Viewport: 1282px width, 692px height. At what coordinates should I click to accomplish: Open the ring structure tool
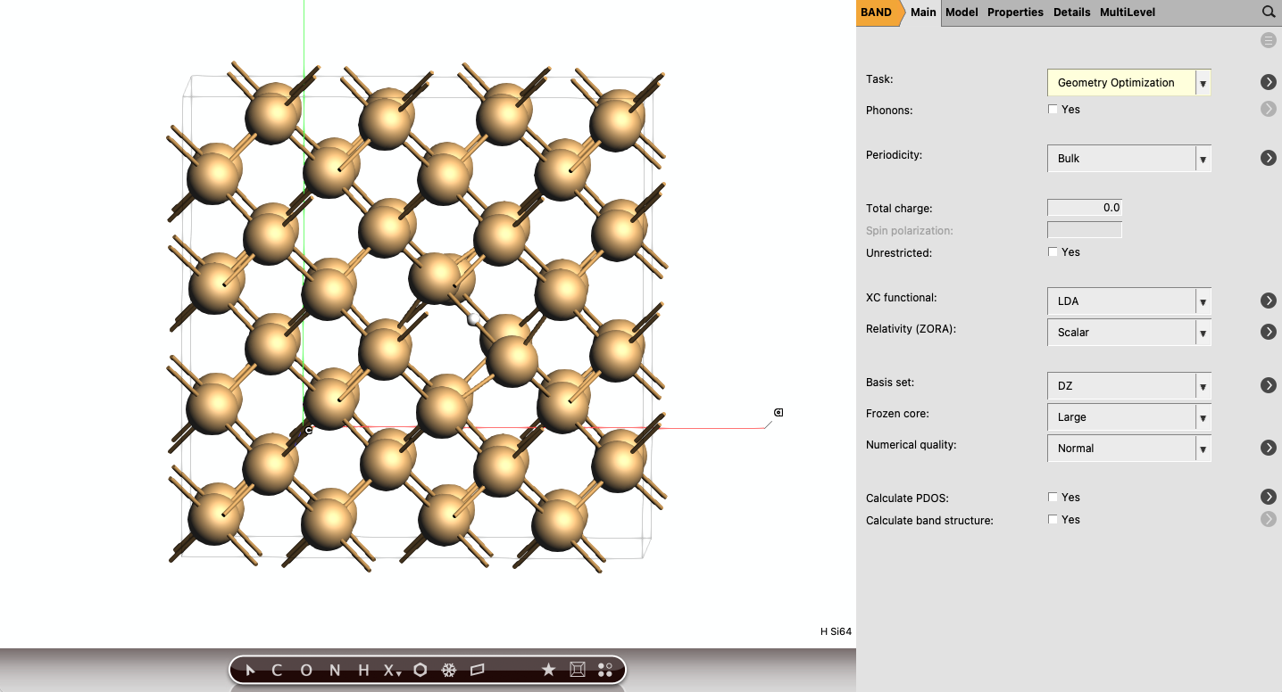tap(420, 670)
